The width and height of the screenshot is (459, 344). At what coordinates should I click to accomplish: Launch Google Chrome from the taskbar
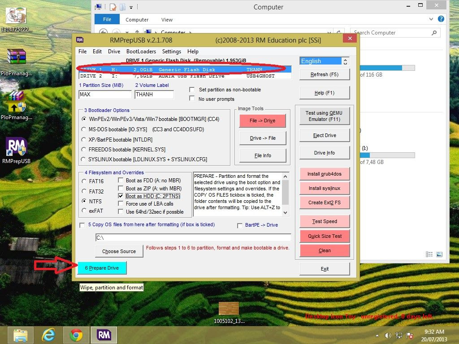coord(76,335)
